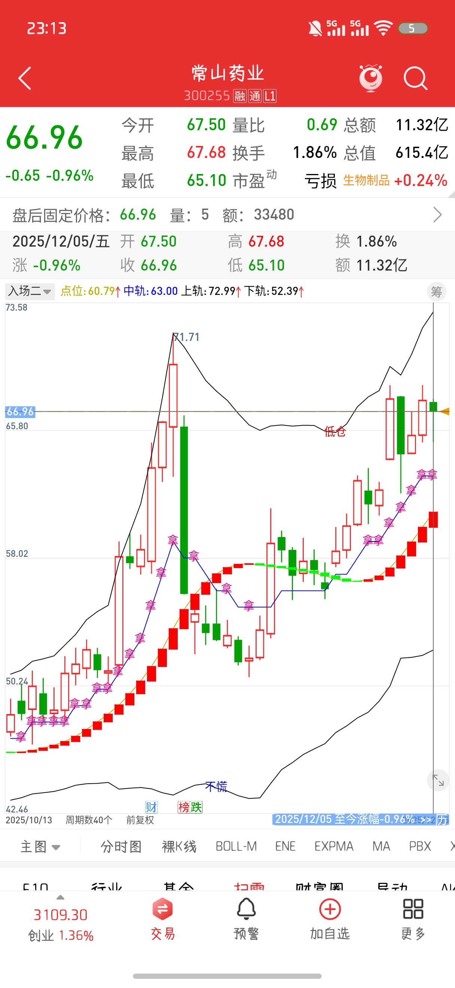
Task: Tap the home gesture bar
Action: 227,976
